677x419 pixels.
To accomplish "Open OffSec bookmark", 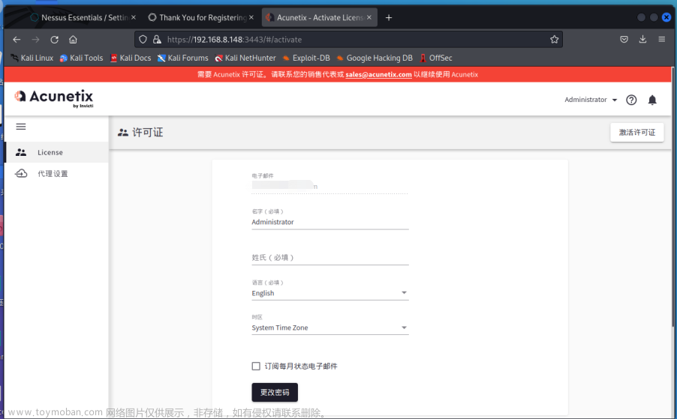I will click(435, 58).
